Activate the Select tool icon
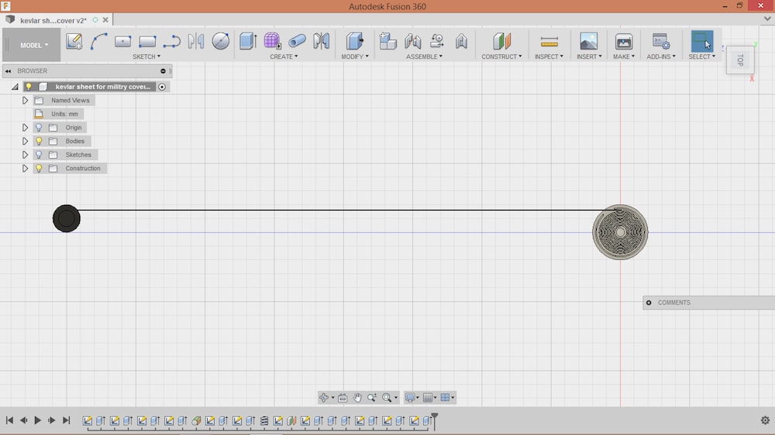Screen dimensions: 775x435 [702, 41]
